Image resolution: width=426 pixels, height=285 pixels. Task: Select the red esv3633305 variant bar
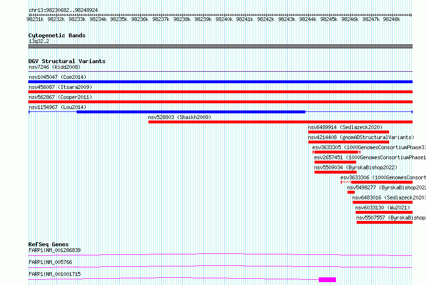336,152
